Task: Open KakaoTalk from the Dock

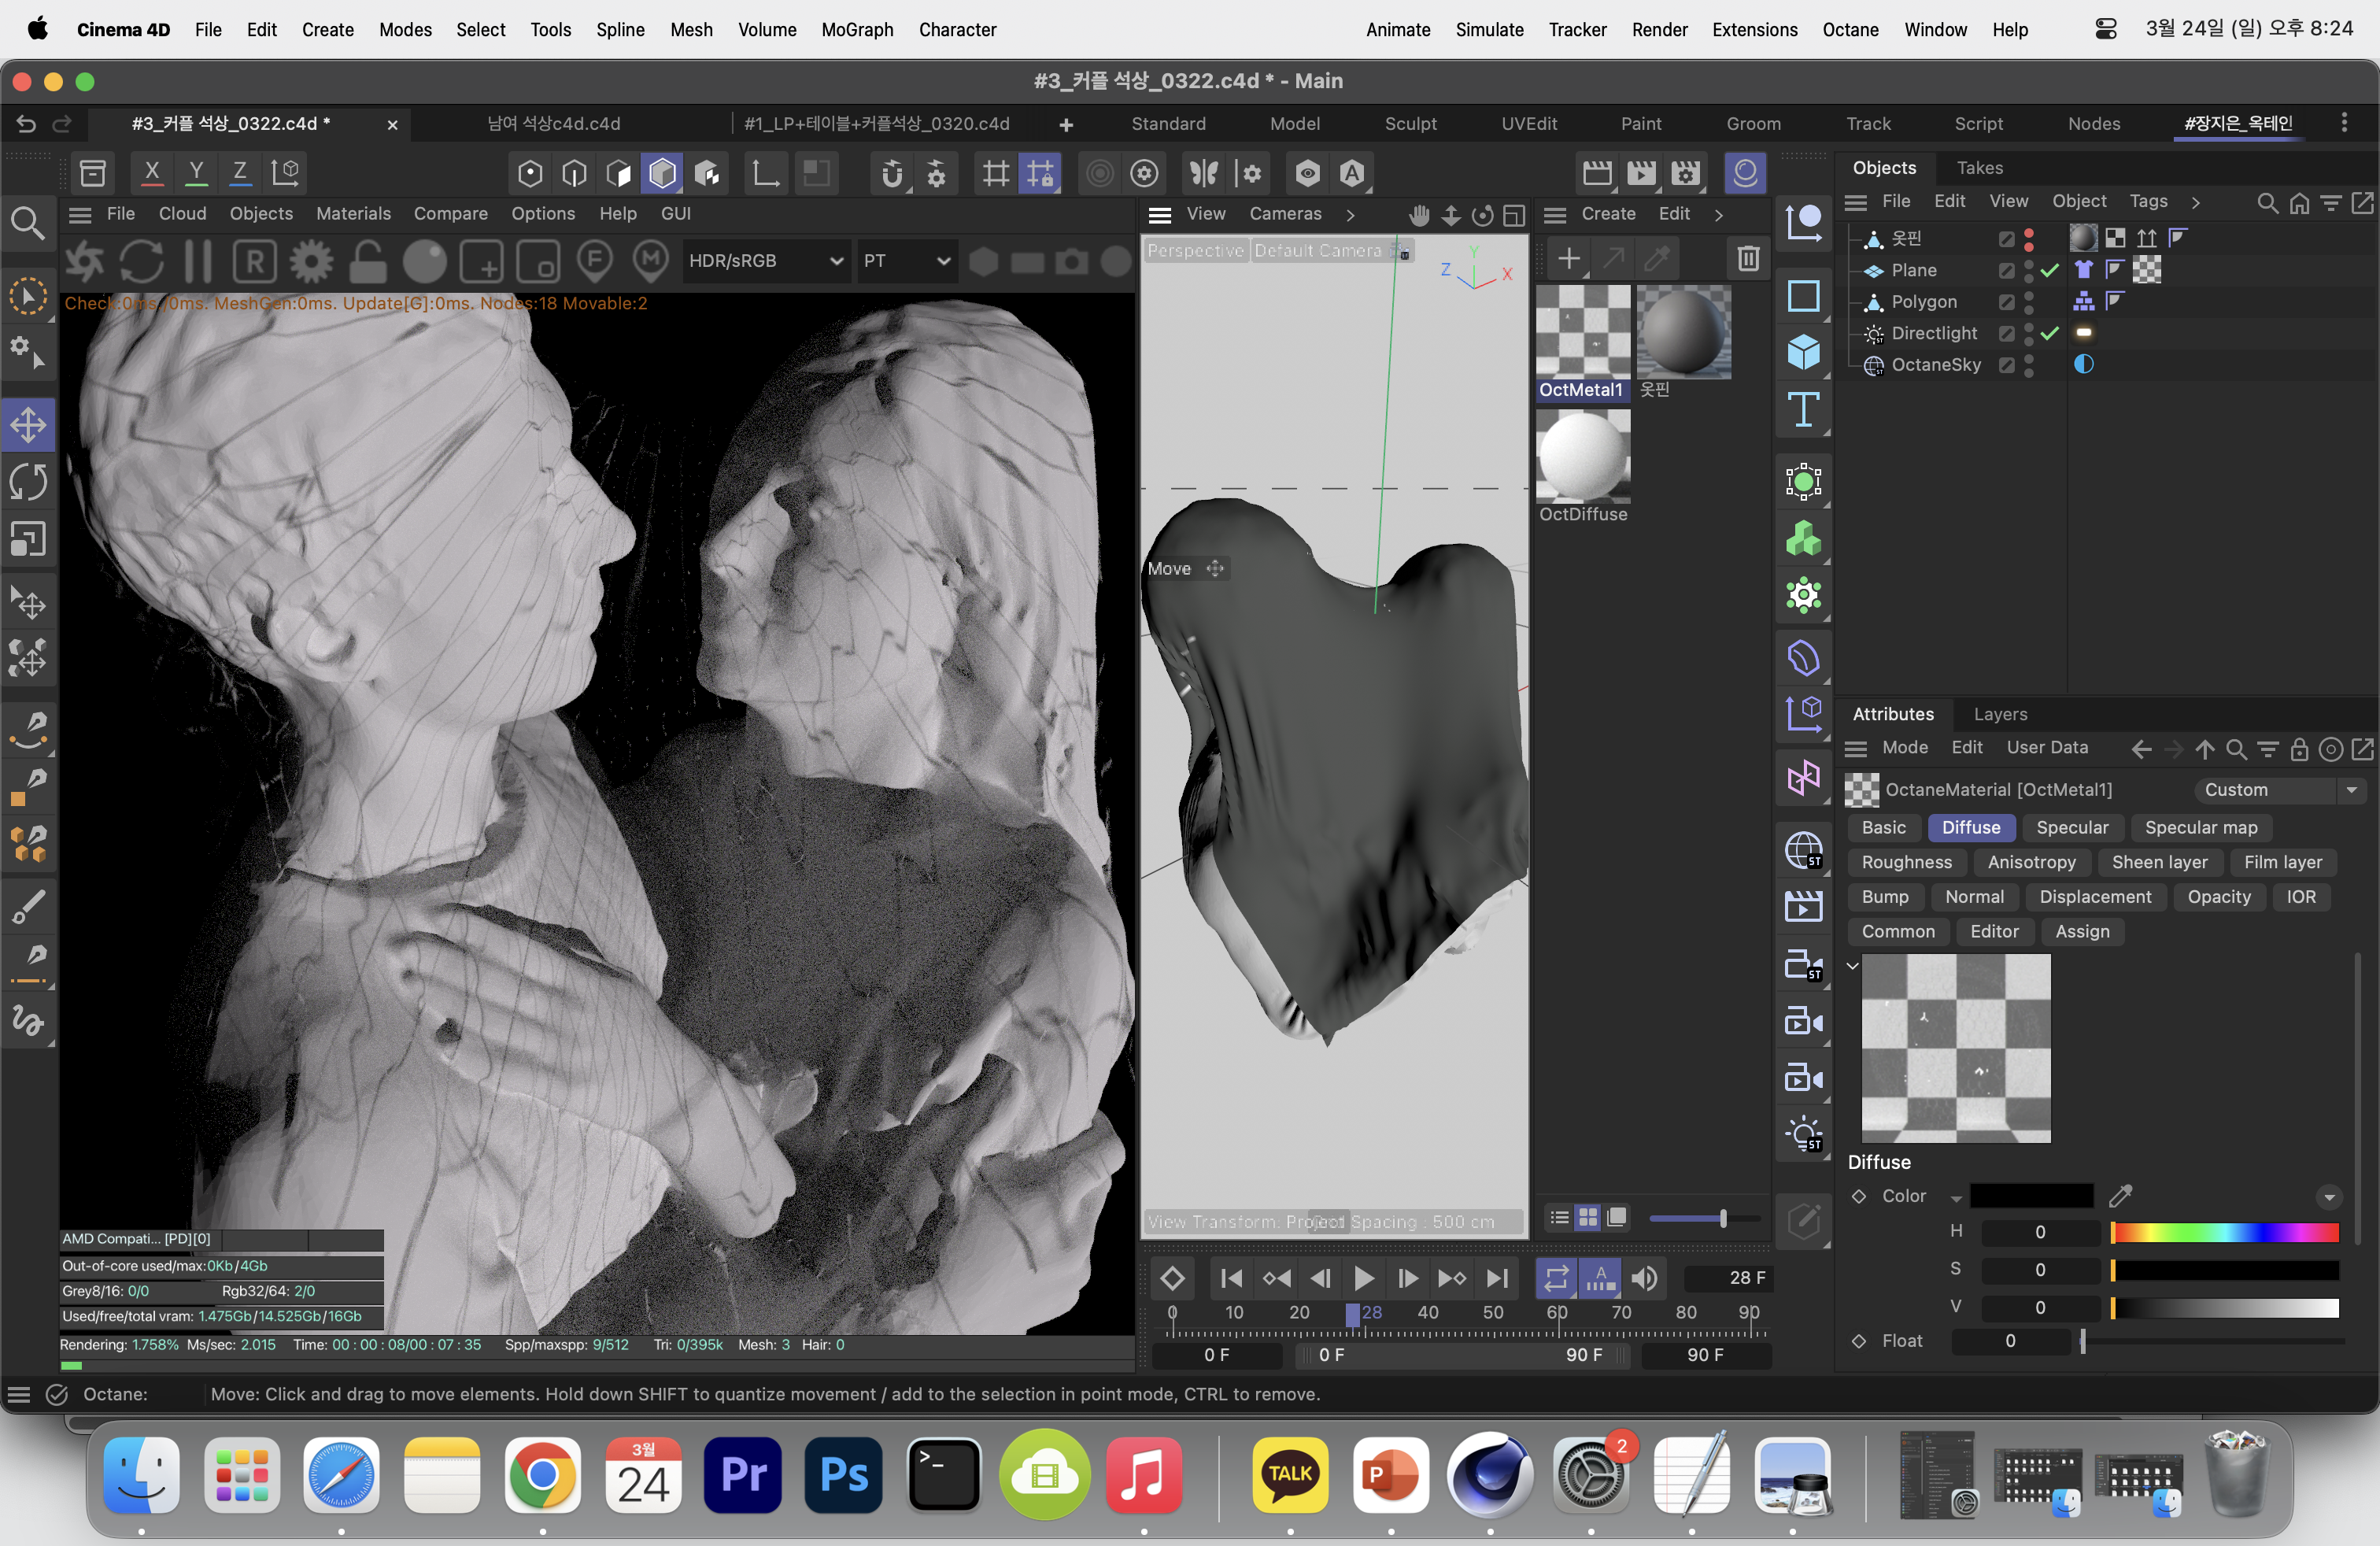Action: 1289,1474
